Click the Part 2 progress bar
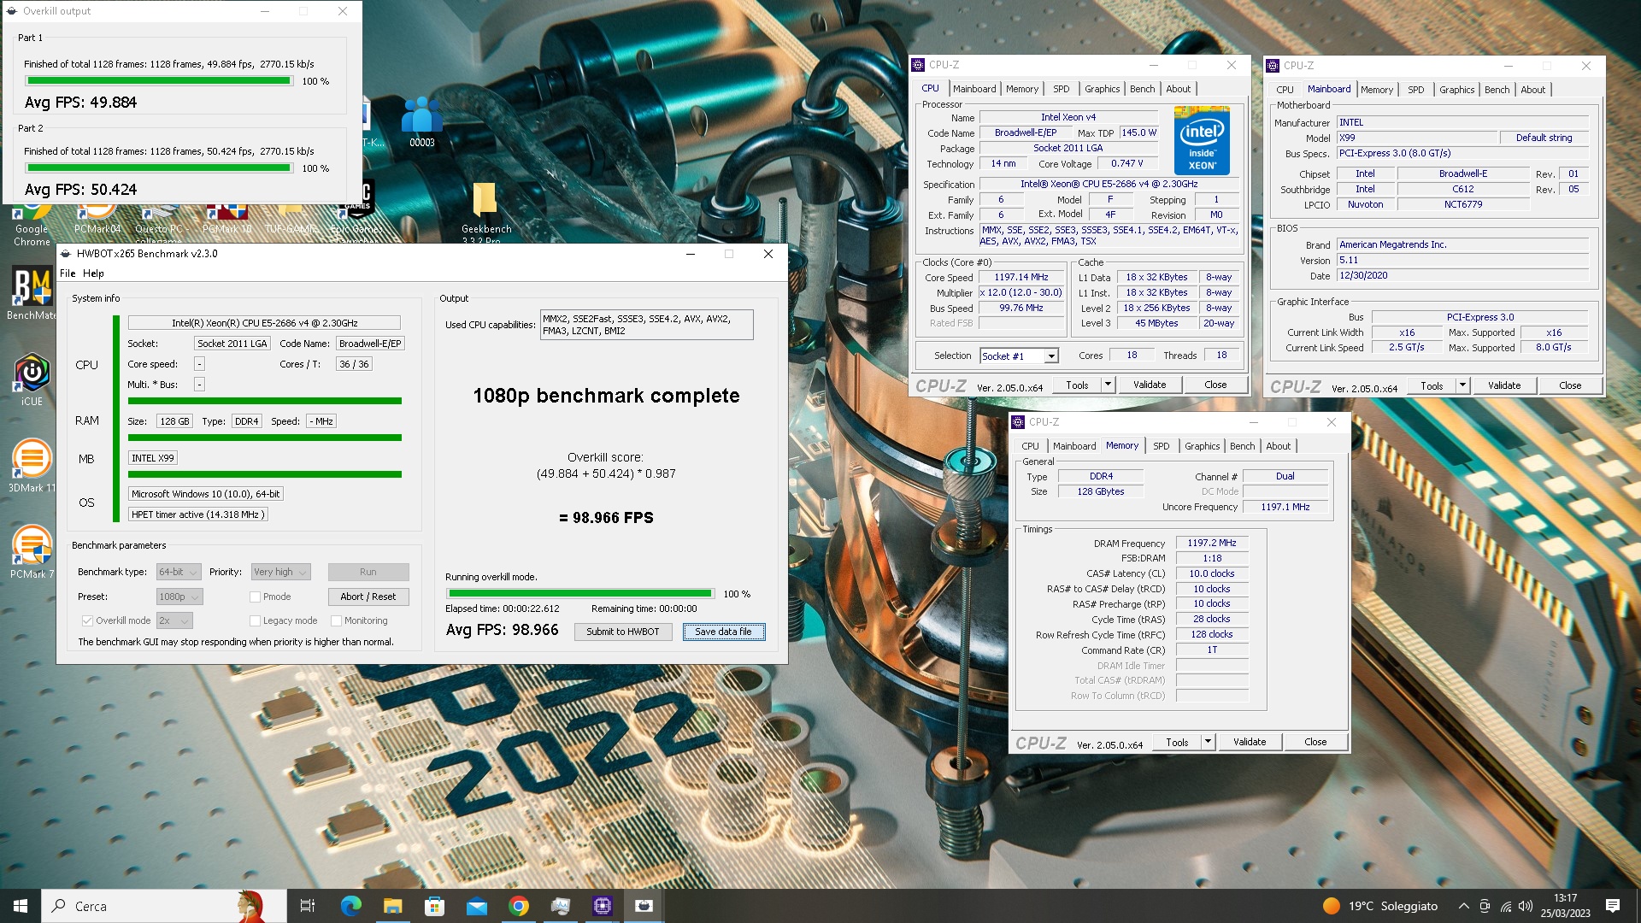Screen dimensions: 1641x923 point(158,168)
